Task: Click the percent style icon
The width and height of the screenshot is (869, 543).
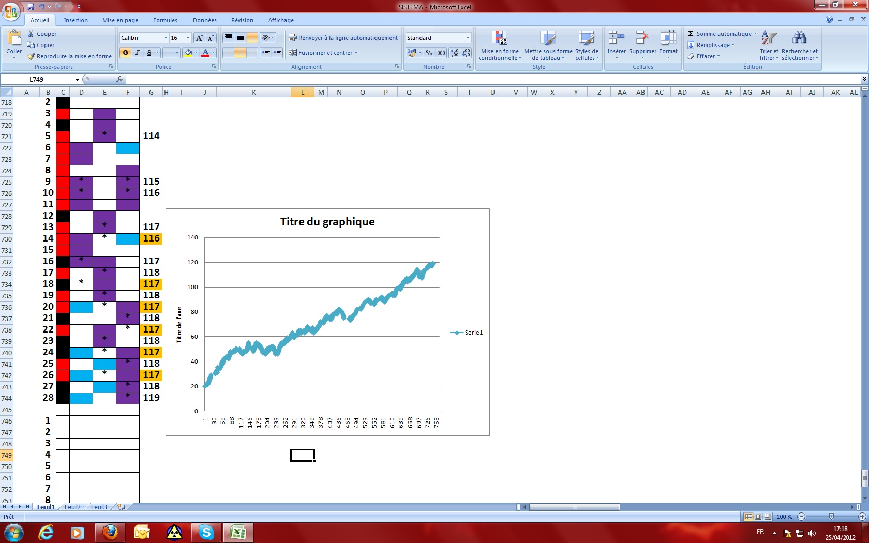Action: [x=429, y=53]
